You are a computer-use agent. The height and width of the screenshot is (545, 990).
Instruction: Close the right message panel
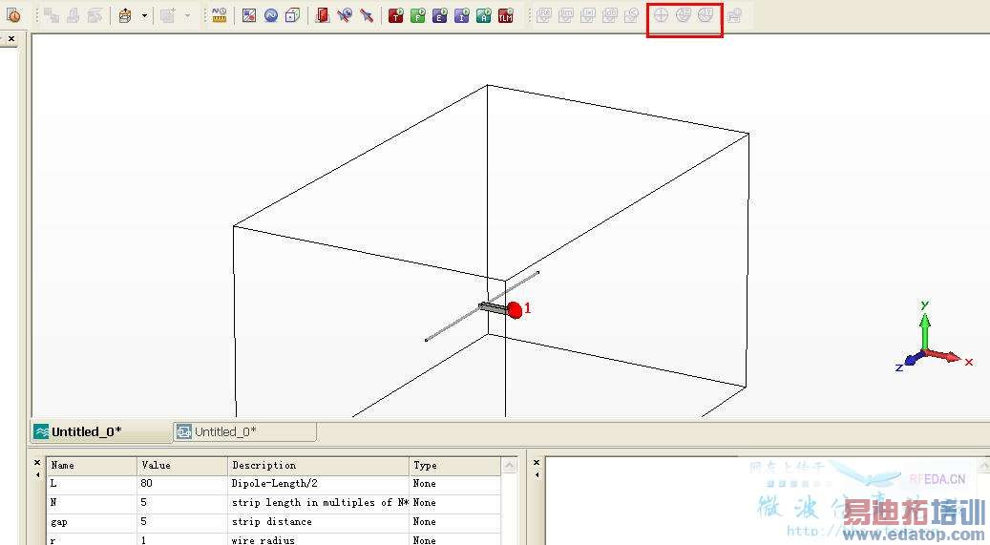[537, 463]
